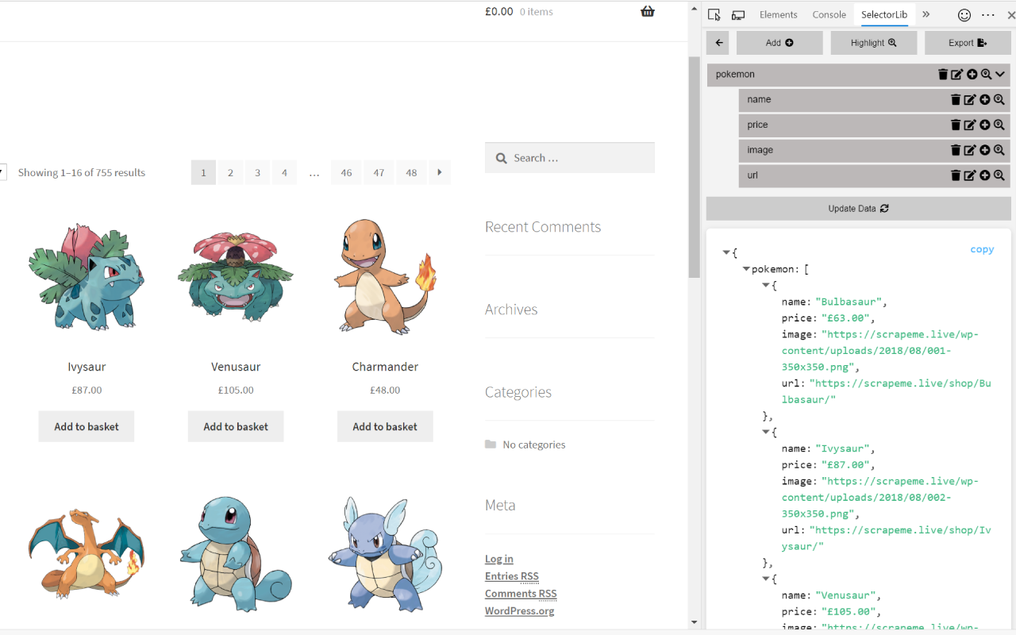This screenshot has width=1016, height=635.
Task: Add a child under the url selector
Action: pos(984,176)
